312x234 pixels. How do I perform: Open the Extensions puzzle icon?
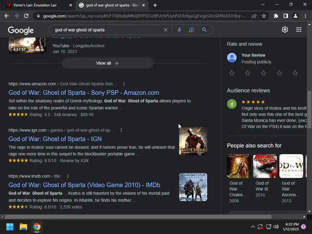point(276,16)
